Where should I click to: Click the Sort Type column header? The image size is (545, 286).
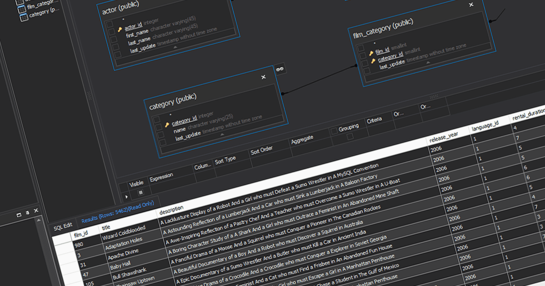(x=225, y=159)
